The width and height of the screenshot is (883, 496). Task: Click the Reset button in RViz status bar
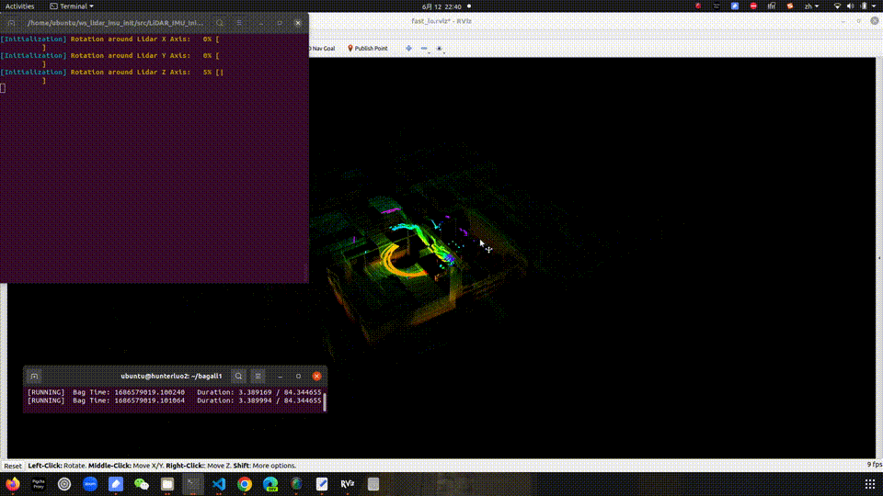[12, 466]
